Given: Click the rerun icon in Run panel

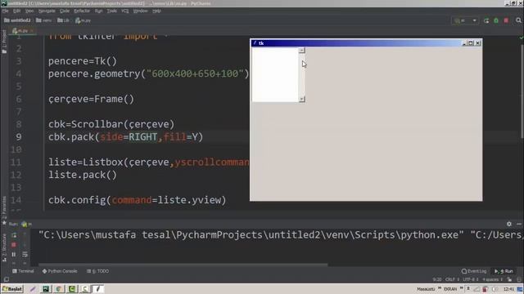Looking at the screenshot, I should pyautogui.click(x=14, y=235).
